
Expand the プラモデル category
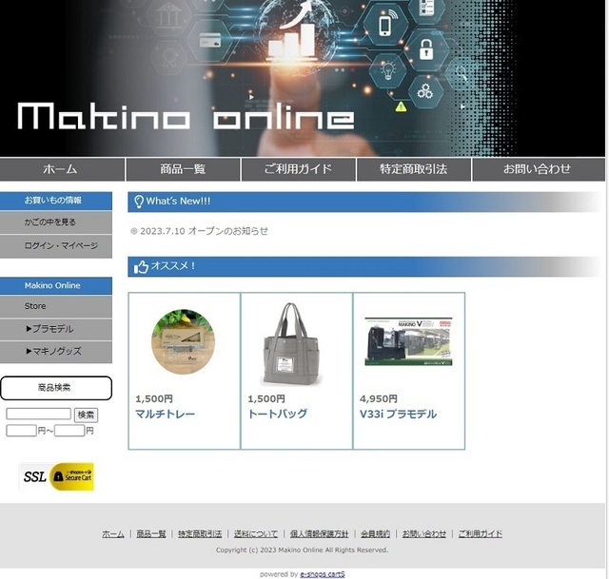(x=56, y=329)
